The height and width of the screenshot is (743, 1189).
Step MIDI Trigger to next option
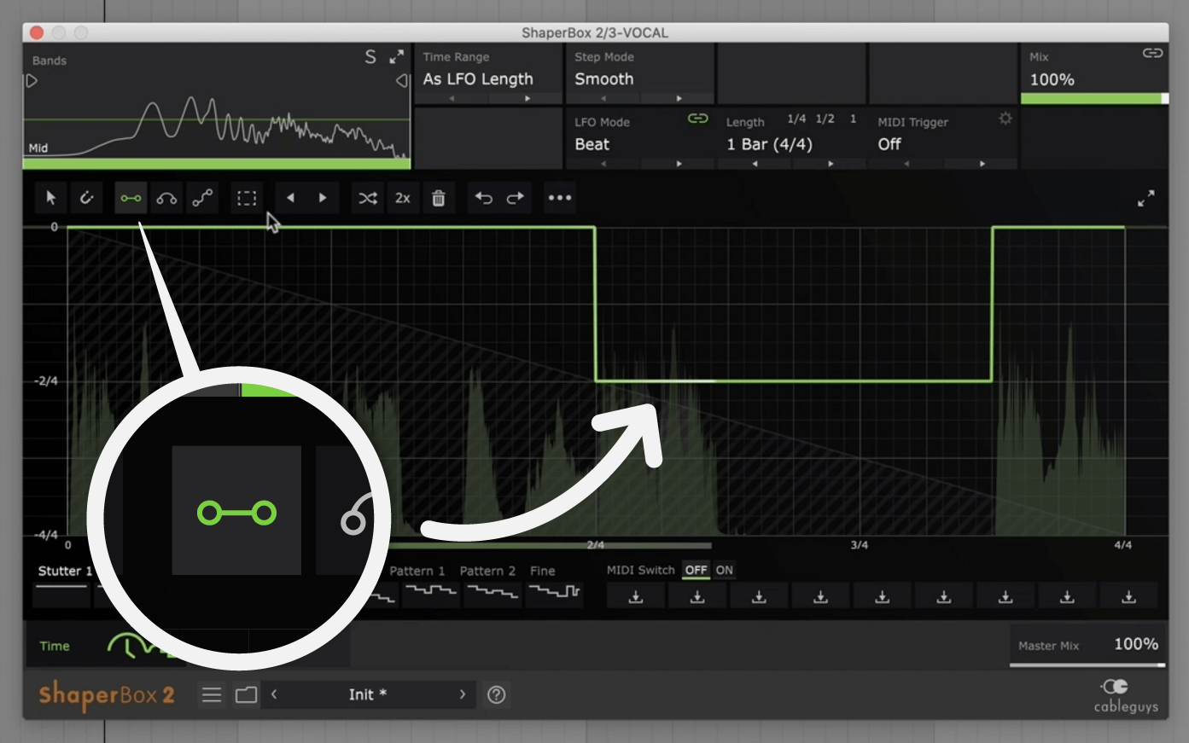(982, 164)
